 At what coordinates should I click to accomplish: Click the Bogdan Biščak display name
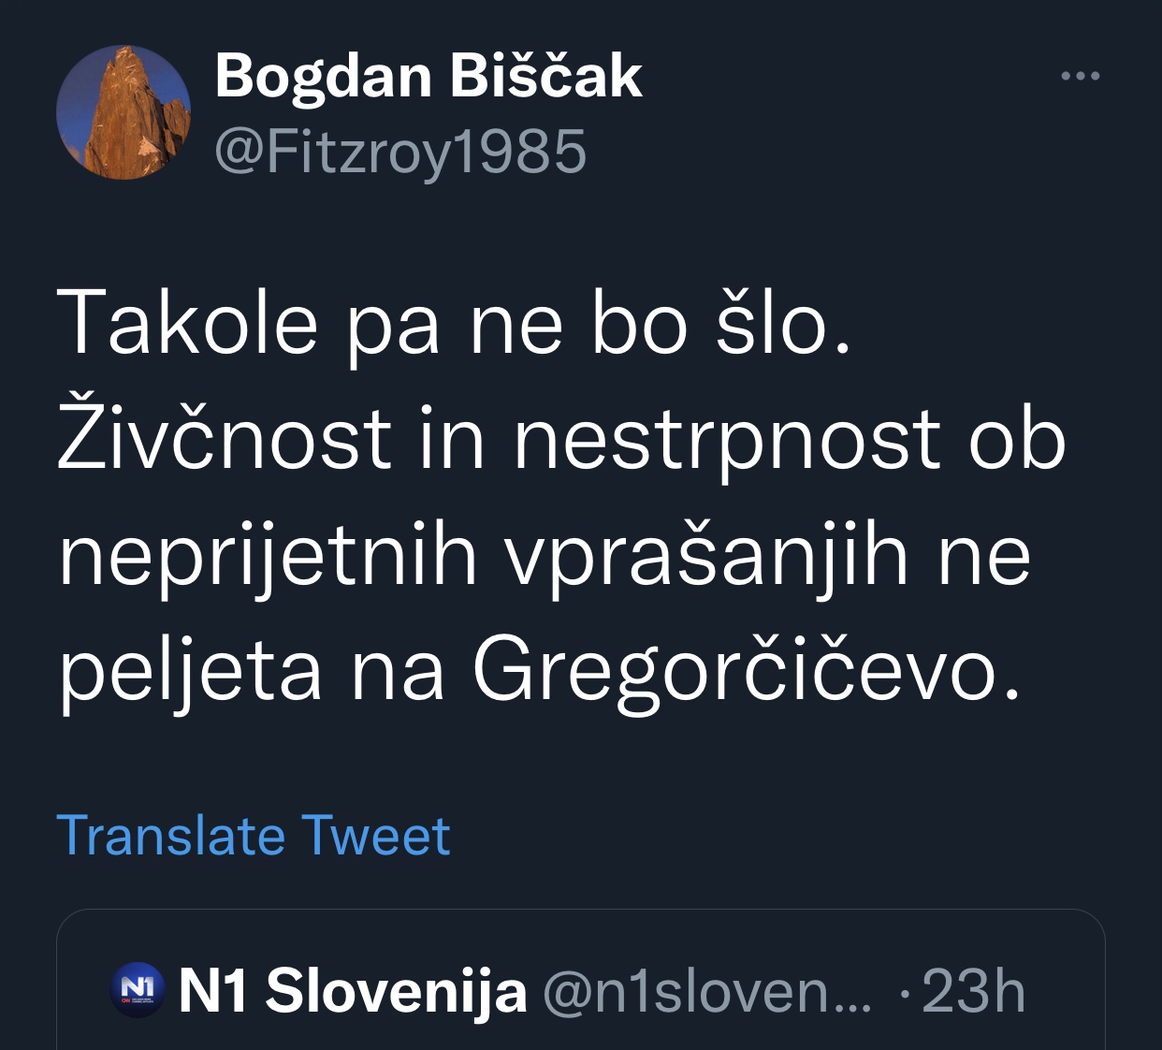coord(428,76)
